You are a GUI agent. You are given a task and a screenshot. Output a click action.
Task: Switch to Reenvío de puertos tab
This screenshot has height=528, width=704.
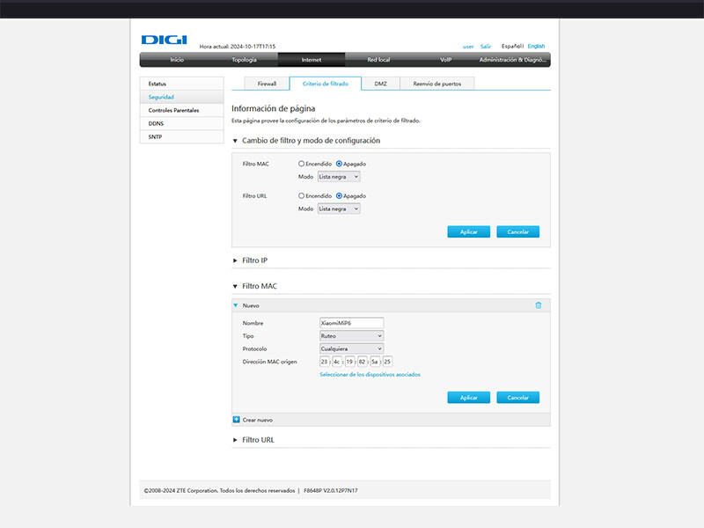coord(436,84)
